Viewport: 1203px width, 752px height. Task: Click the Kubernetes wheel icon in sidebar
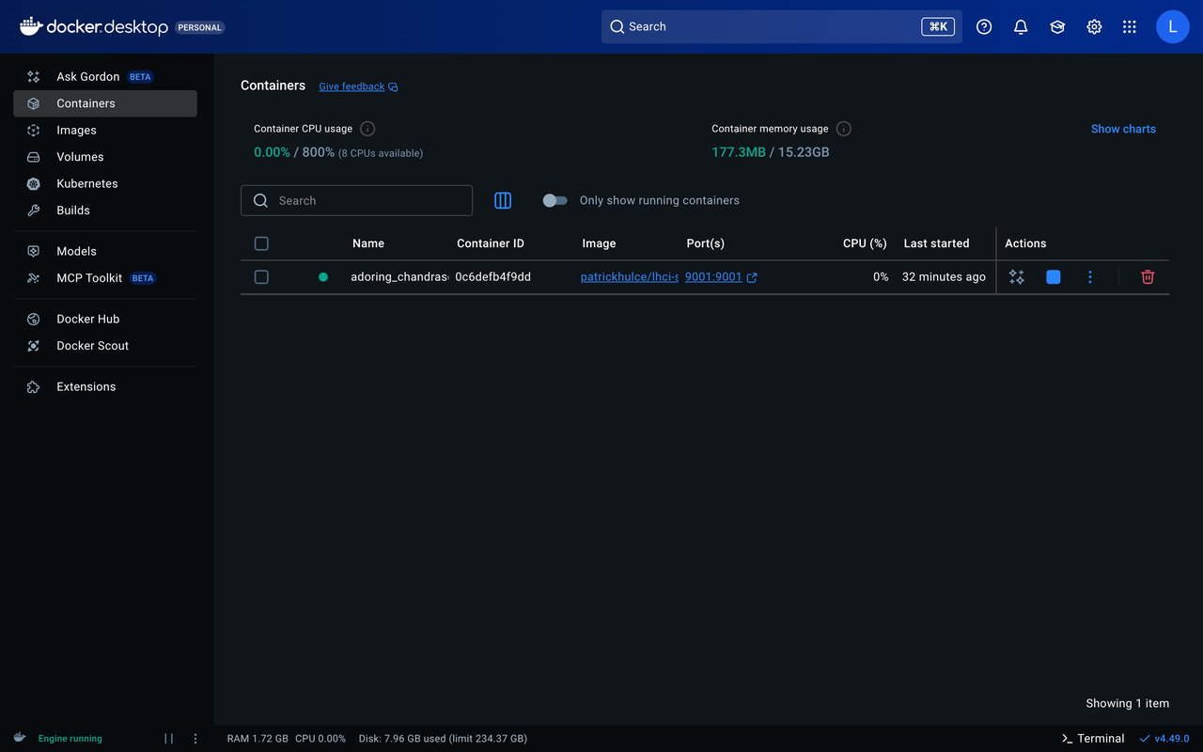tap(34, 184)
